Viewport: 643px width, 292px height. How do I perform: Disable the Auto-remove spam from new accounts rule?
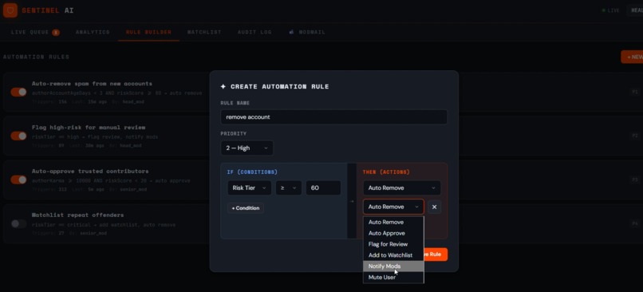[18, 92]
